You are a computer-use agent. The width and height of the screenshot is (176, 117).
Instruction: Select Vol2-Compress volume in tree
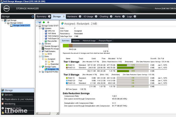coord(52,36)
